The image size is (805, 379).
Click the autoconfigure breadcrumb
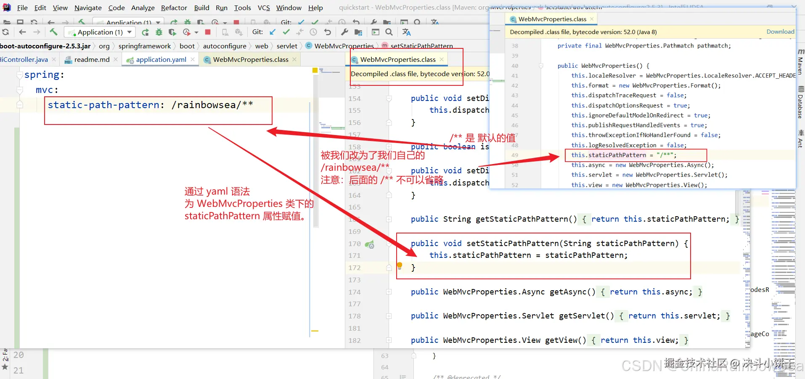click(225, 46)
